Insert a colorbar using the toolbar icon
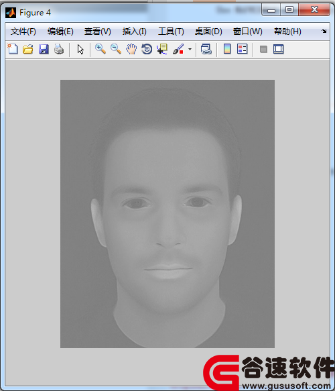 pyautogui.click(x=227, y=49)
